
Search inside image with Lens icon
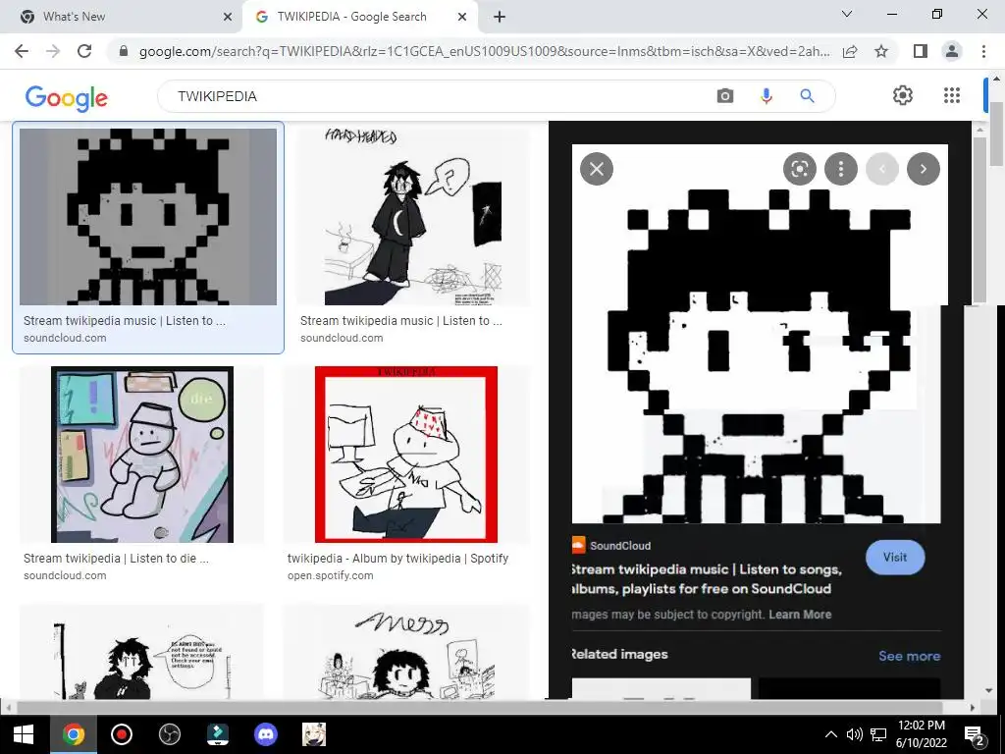pos(800,169)
